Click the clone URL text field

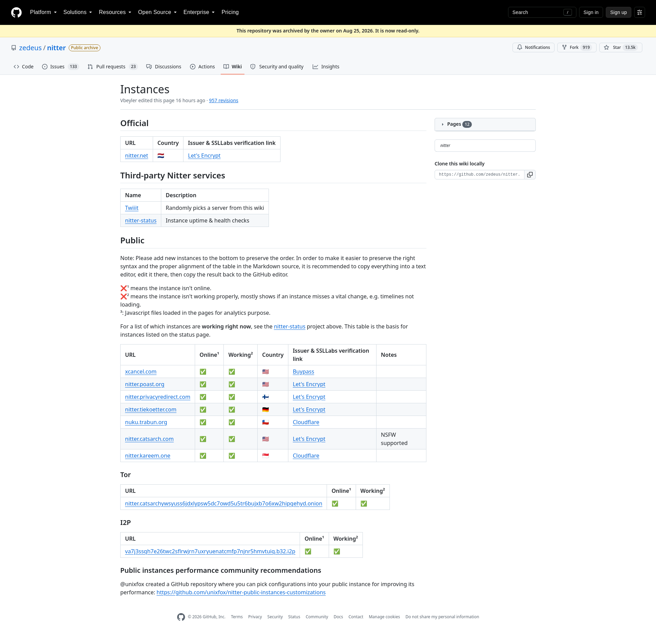(x=479, y=175)
